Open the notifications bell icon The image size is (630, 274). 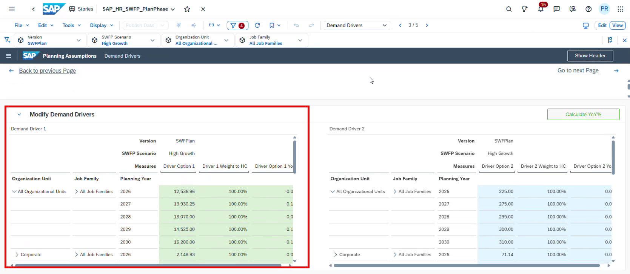(541, 9)
